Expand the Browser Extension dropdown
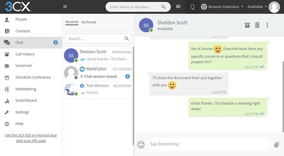284x156 pixels. 222,7
